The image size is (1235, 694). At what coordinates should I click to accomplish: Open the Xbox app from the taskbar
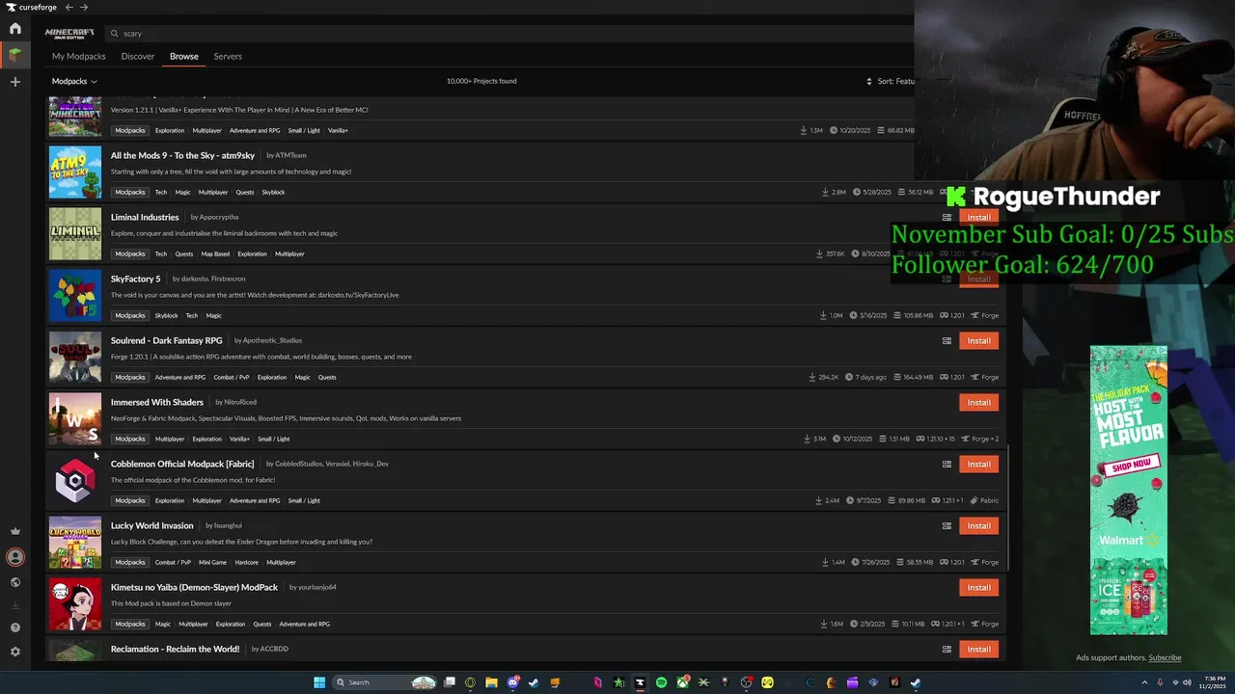[x=682, y=682]
